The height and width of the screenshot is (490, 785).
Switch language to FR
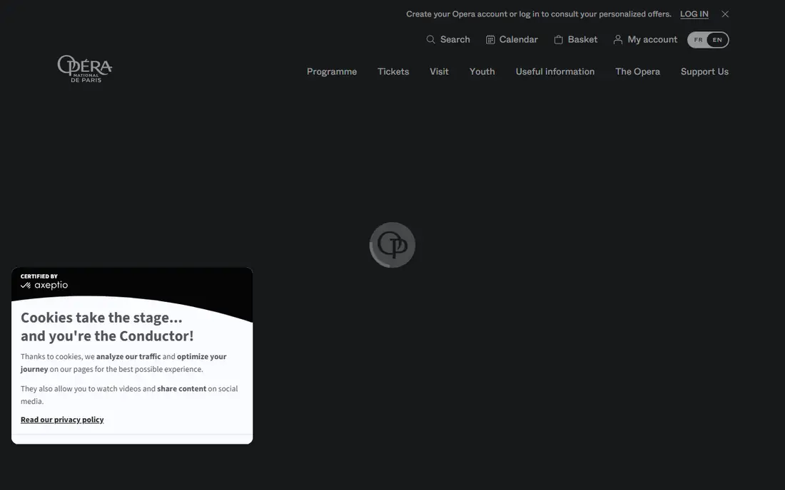[x=698, y=40]
